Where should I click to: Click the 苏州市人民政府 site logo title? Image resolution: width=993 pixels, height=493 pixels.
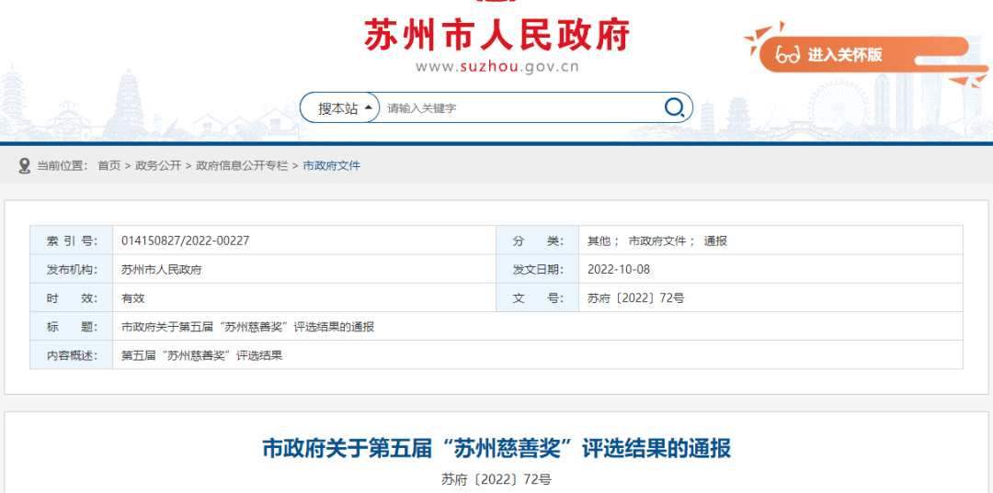(496, 36)
